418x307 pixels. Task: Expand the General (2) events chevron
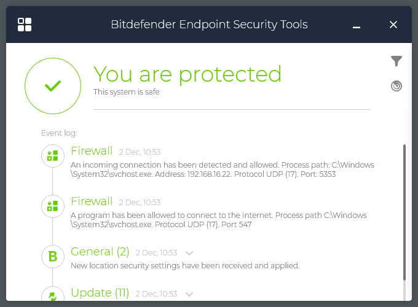pyautogui.click(x=189, y=253)
